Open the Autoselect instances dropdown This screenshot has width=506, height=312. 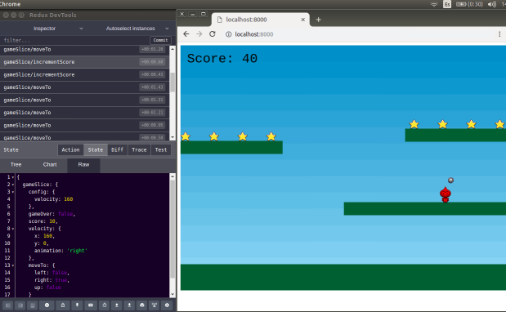[137, 29]
